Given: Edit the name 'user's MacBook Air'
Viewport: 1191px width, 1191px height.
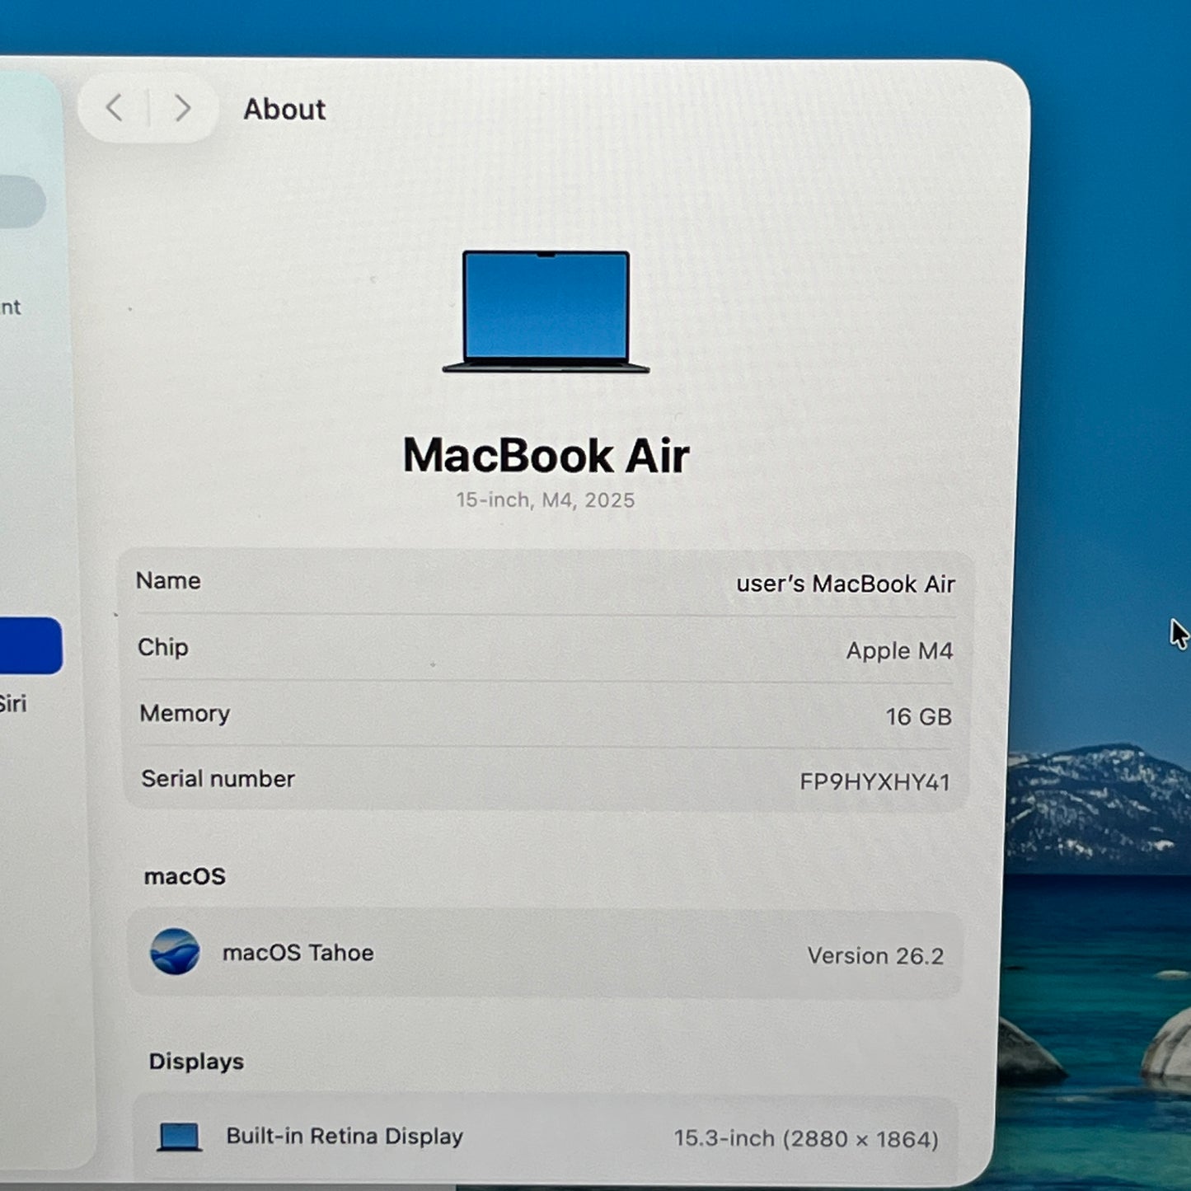Looking at the screenshot, I should [x=846, y=584].
